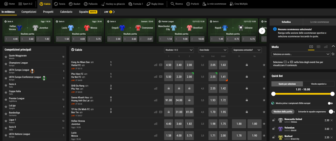
Task: Favorite the Serie A competition
Action: point(6,85)
